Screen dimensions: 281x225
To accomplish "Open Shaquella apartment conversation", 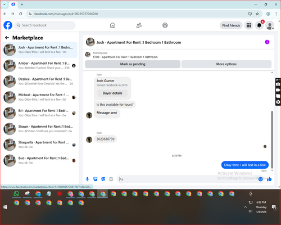I will tap(39, 145).
